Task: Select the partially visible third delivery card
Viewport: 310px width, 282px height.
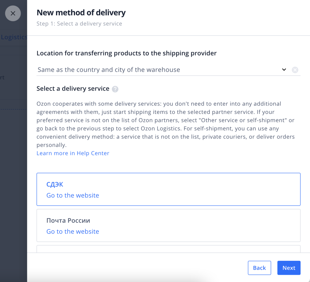Action: click(168, 249)
